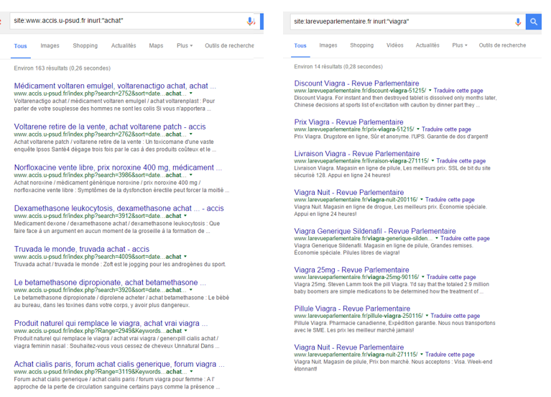The image size is (551, 397).
Task: Click microphone icon in right search box
Action: 518,22
